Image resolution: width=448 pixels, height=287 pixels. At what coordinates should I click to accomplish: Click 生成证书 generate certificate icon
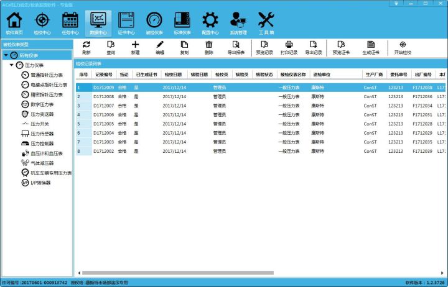(371, 47)
